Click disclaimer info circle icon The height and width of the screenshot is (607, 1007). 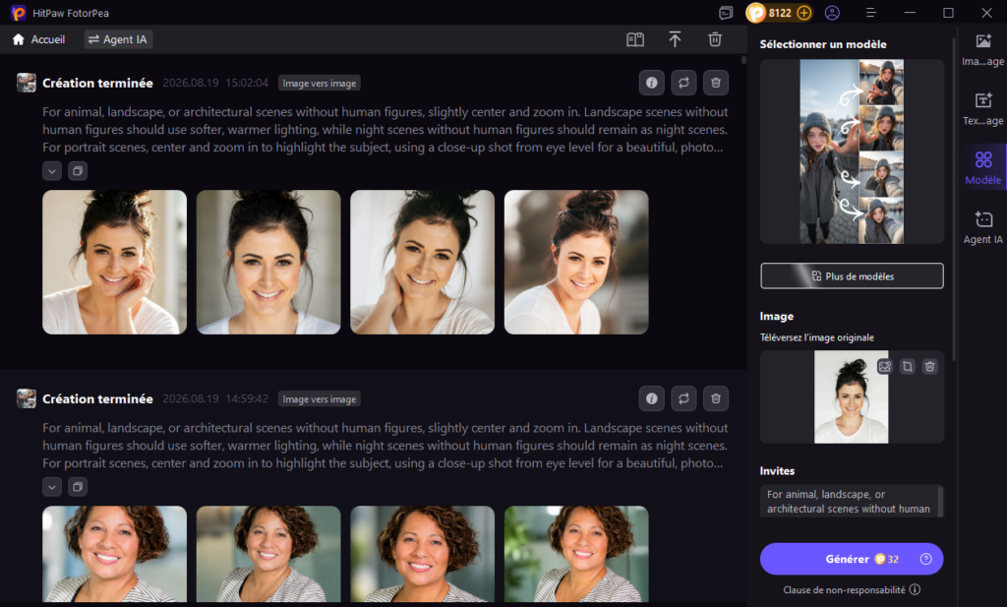click(x=916, y=589)
